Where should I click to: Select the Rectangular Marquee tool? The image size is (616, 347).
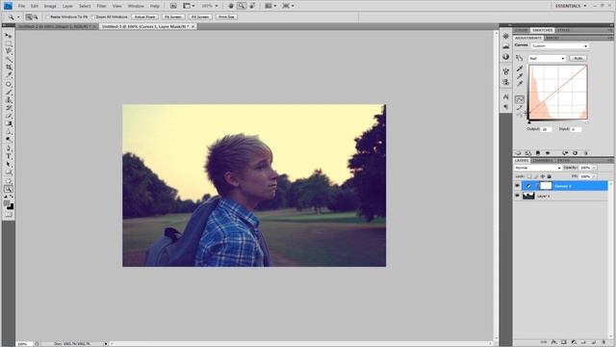9,43
